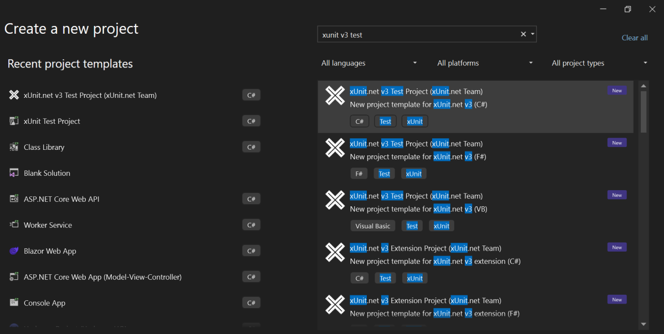Click the Worker Service icon

[x=14, y=225]
